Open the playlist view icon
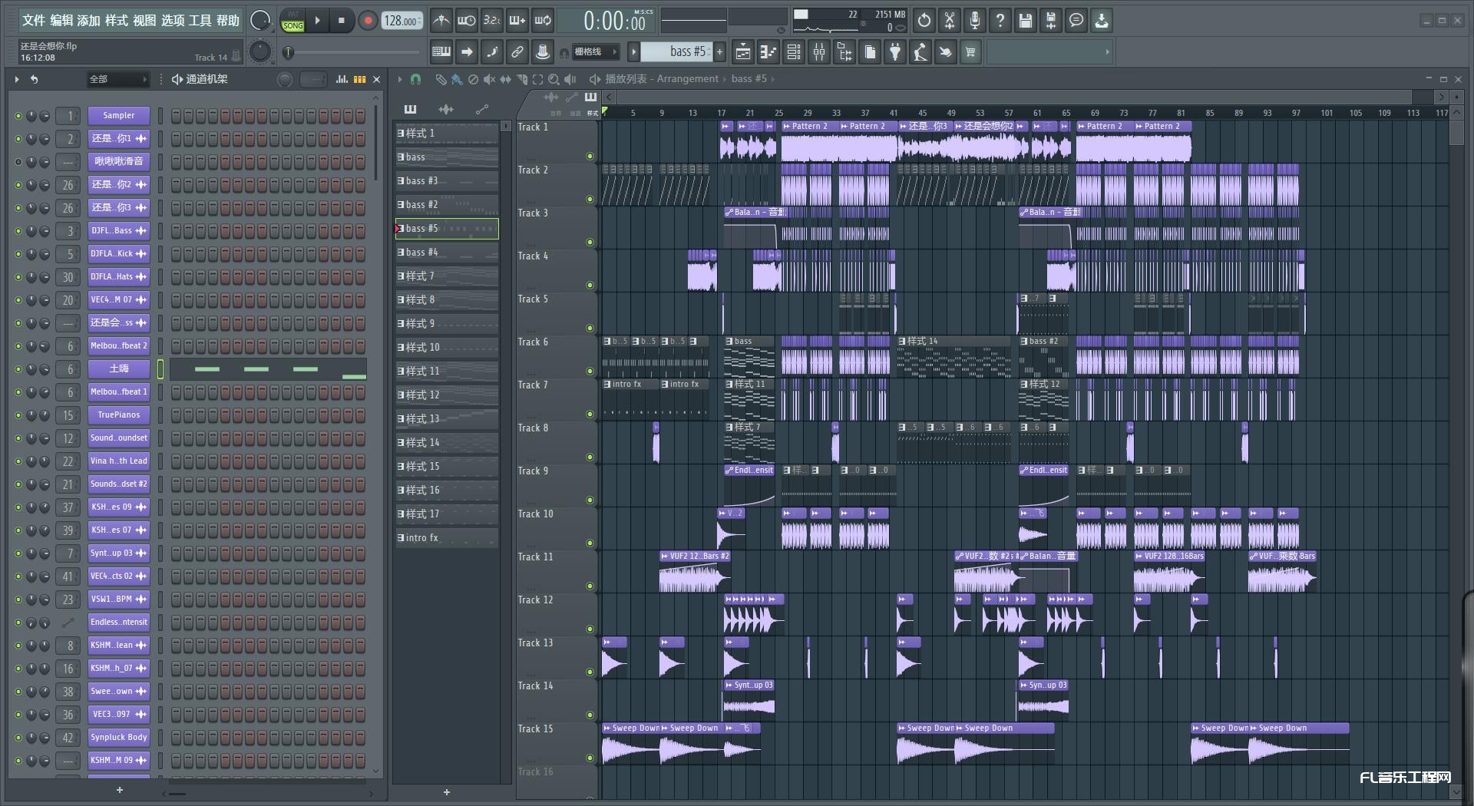Image resolution: width=1474 pixels, height=806 pixels. click(743, 52)
